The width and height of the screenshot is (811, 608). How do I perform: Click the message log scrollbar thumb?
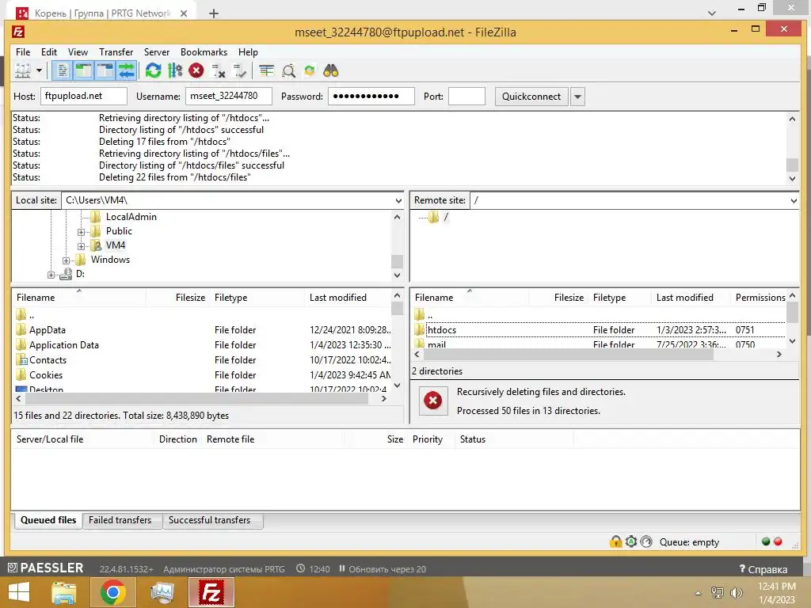792,165
